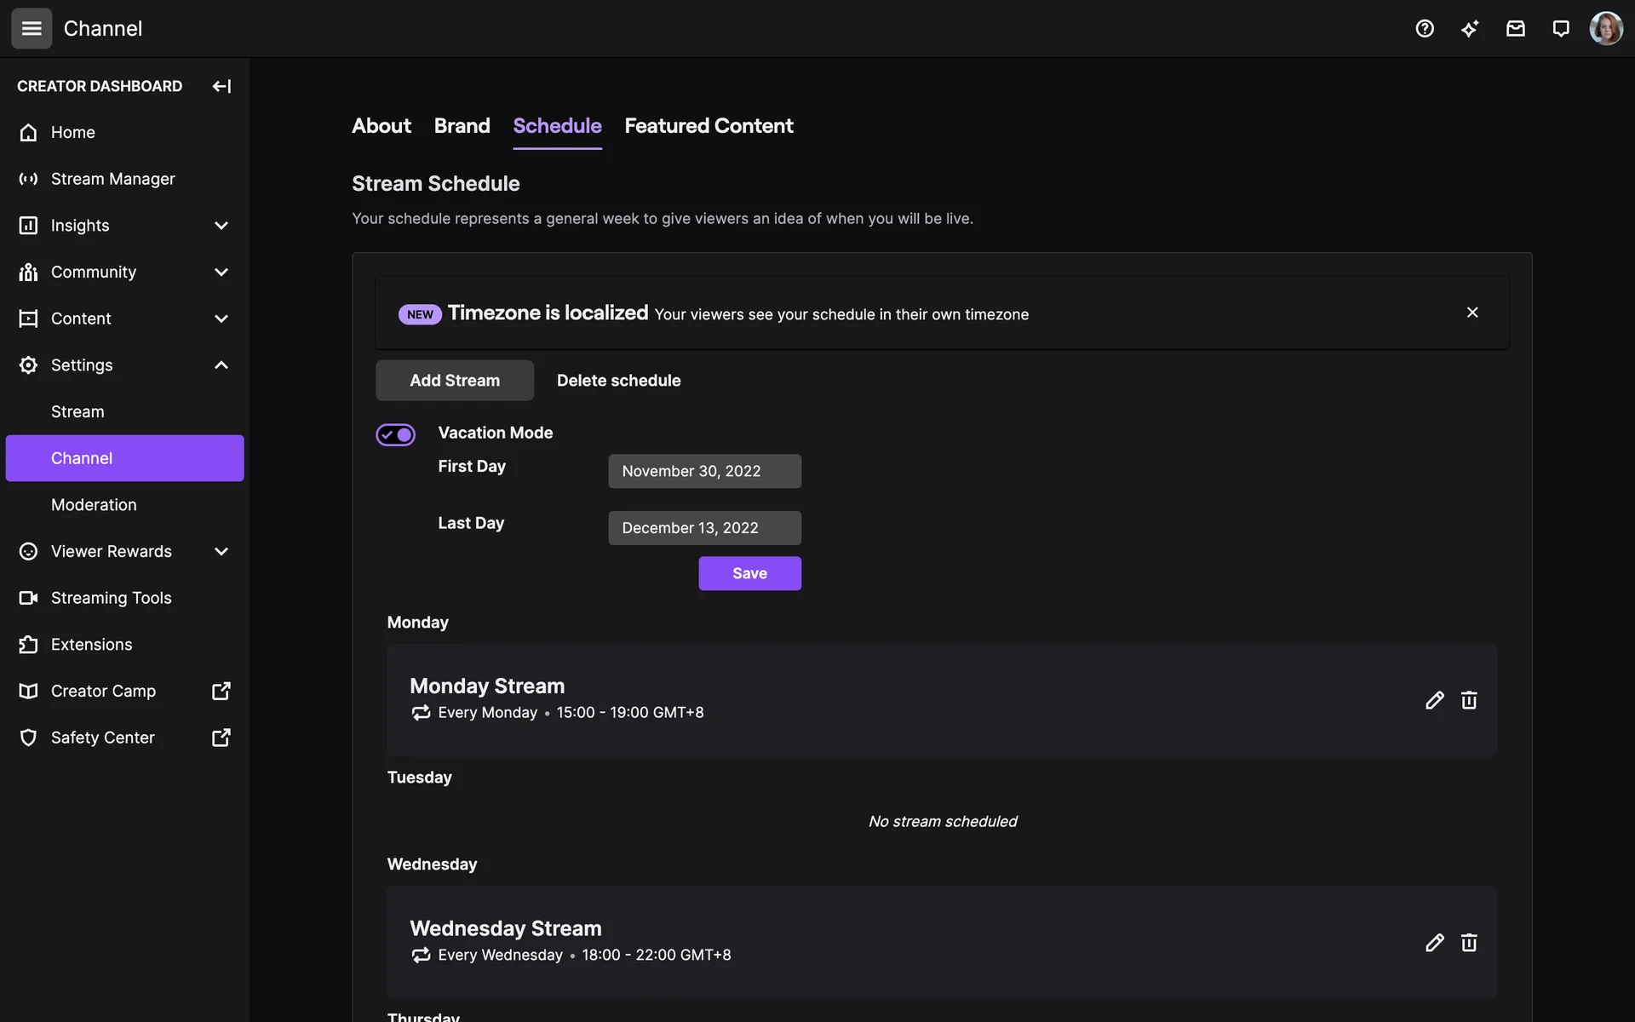
Task: Collapse the Creator Dashboard sidebar
Action: 221,86
